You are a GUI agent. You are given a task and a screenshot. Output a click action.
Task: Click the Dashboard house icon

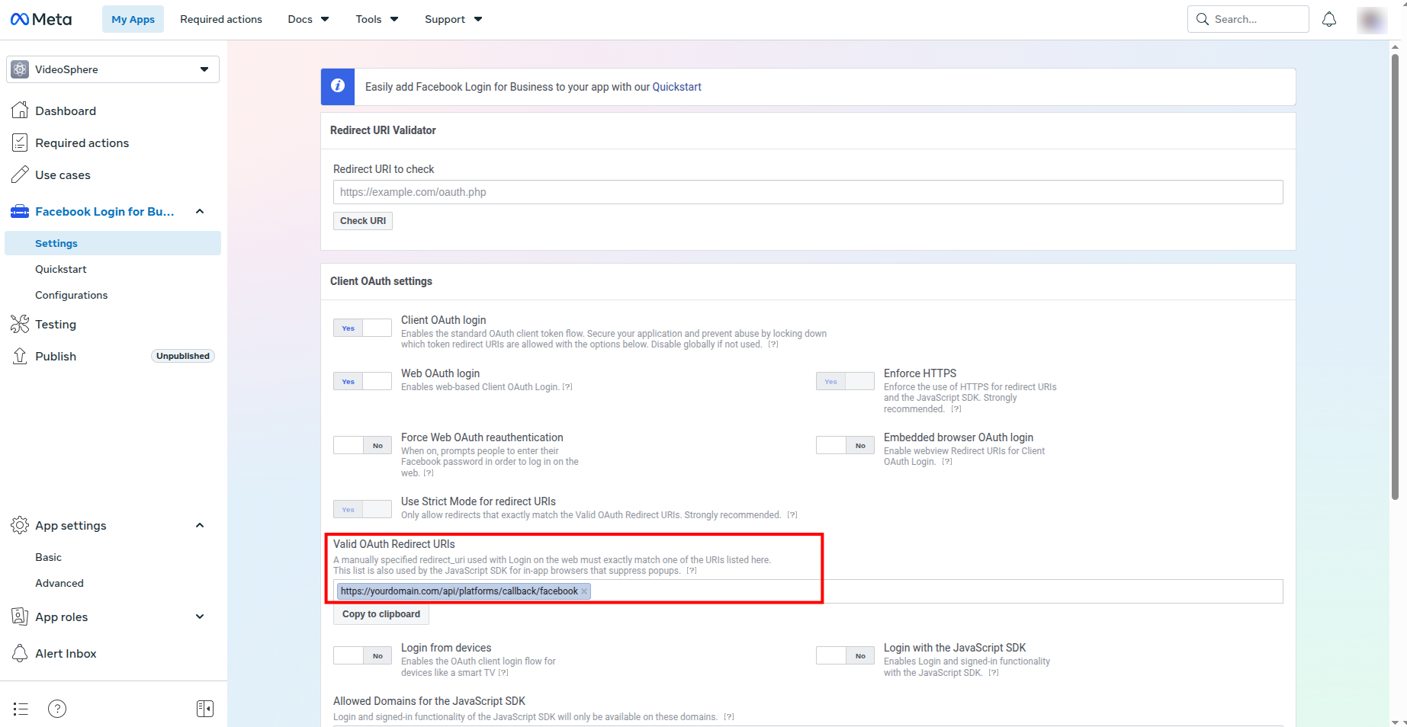pos(20,110)
